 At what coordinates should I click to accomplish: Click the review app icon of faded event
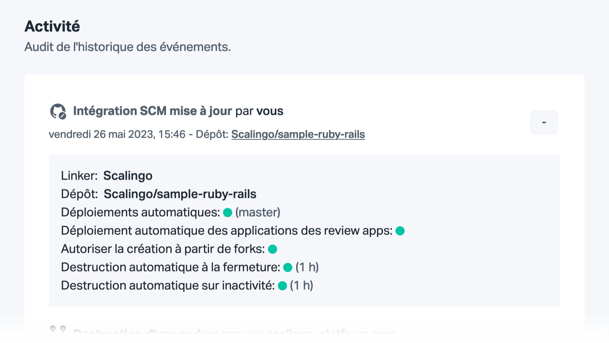58,330
